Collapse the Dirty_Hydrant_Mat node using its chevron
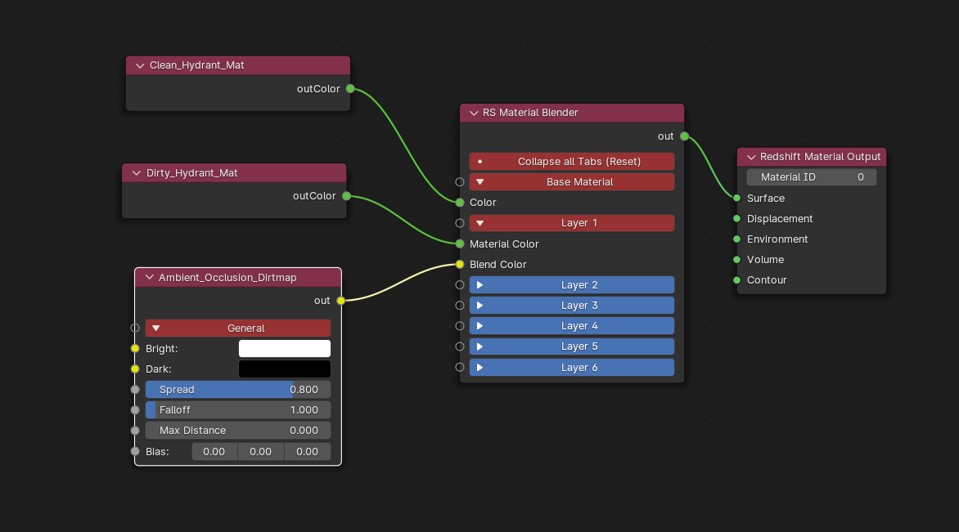Image resolution: width=959 pixels, height=532 pixels. click(137, 173)
